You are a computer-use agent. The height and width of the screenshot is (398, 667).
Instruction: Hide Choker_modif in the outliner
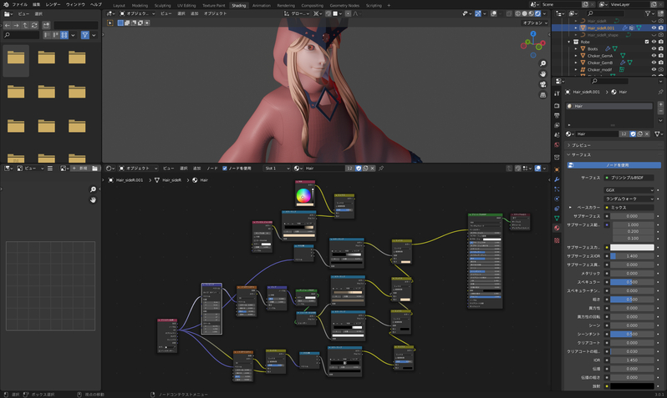[x=654, y=69]
